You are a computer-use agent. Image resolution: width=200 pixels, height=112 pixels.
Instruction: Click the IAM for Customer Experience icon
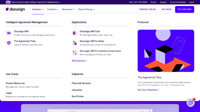[74, 53]
